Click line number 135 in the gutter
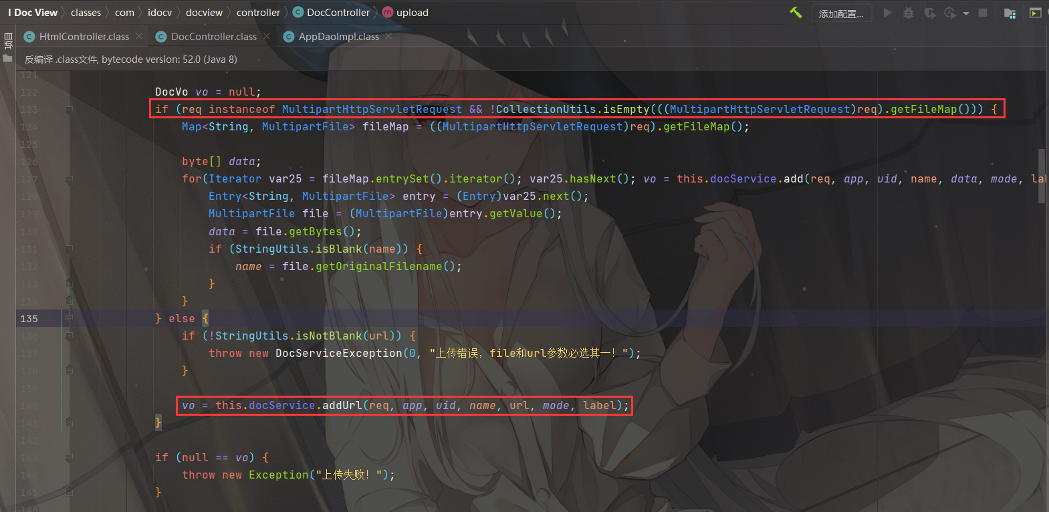This screenshot has width=1049, height=512. [x=29, y=318]
